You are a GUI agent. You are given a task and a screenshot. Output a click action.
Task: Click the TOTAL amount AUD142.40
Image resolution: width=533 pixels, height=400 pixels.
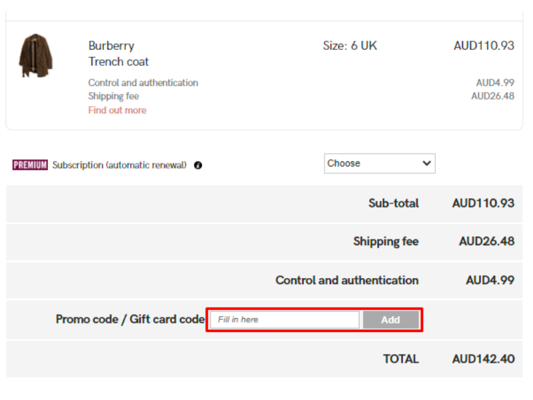point(483,359)
